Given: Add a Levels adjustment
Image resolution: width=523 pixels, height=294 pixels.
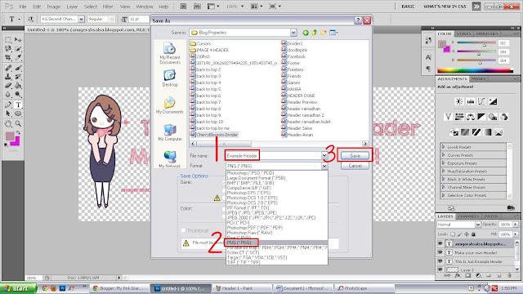Looking at the screenshot, I should pyautogui.click(x=471, y=101).
